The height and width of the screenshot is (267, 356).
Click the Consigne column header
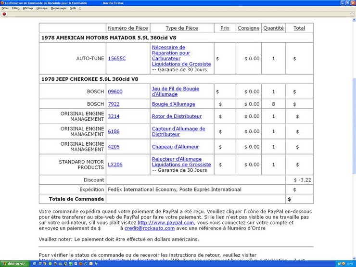point(249,28)
